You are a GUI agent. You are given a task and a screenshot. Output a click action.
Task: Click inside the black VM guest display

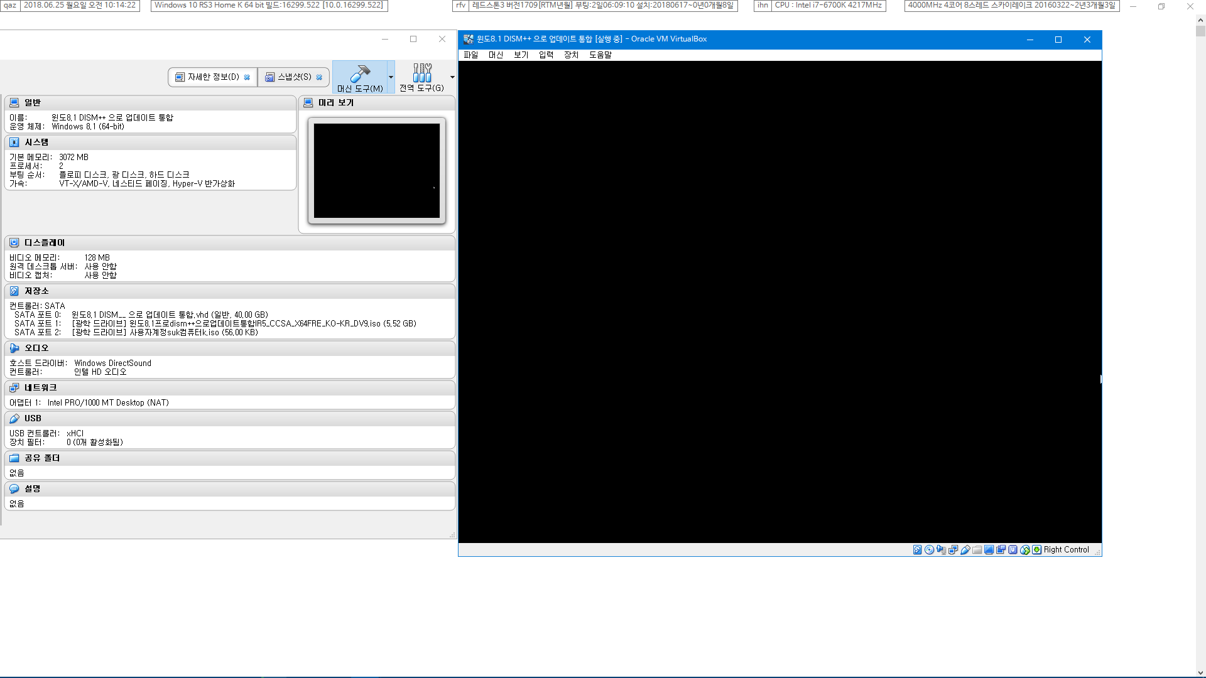(x=780, y=302)
